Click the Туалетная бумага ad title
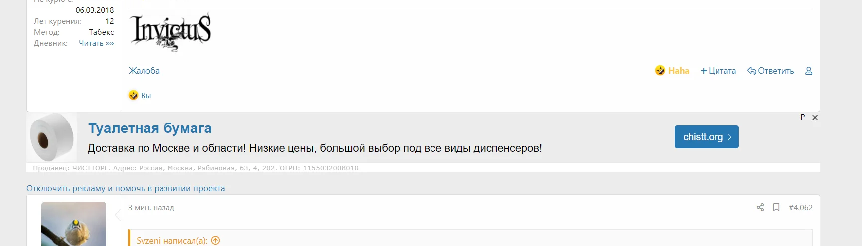The image size is (862, 246). click(150, 128)
